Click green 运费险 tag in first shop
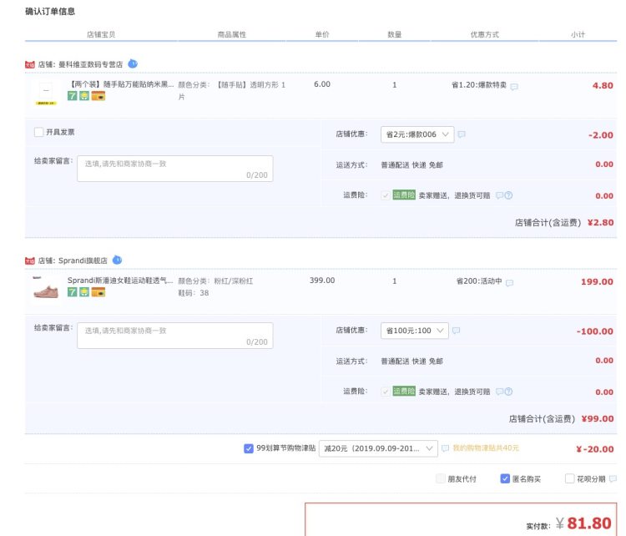Image resolution: width=626 pixels, height=536 pixels. point(404,195)
